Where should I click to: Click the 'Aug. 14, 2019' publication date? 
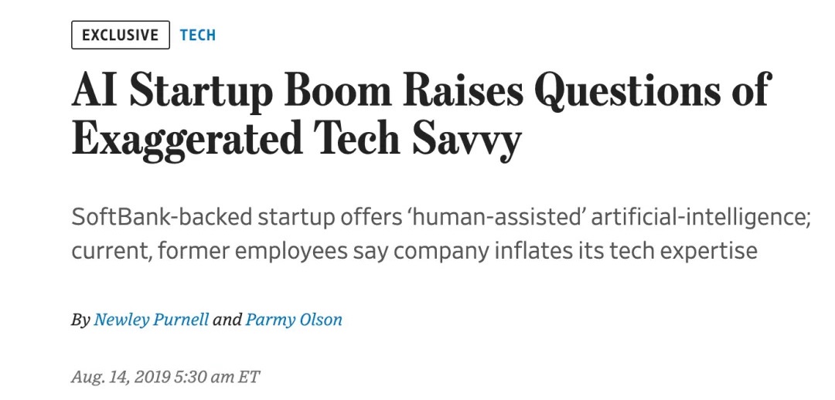tap(121, 377)
